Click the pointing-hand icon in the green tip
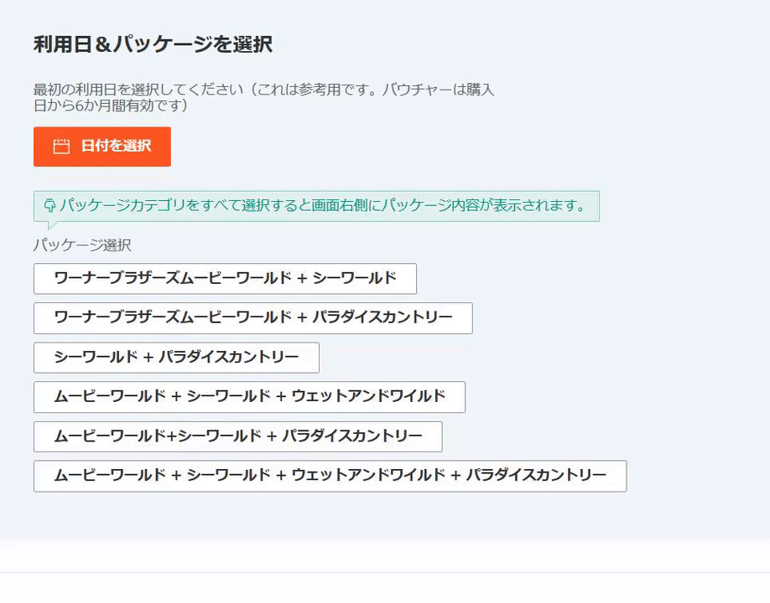The image size is (770, 603). (49, 205)
